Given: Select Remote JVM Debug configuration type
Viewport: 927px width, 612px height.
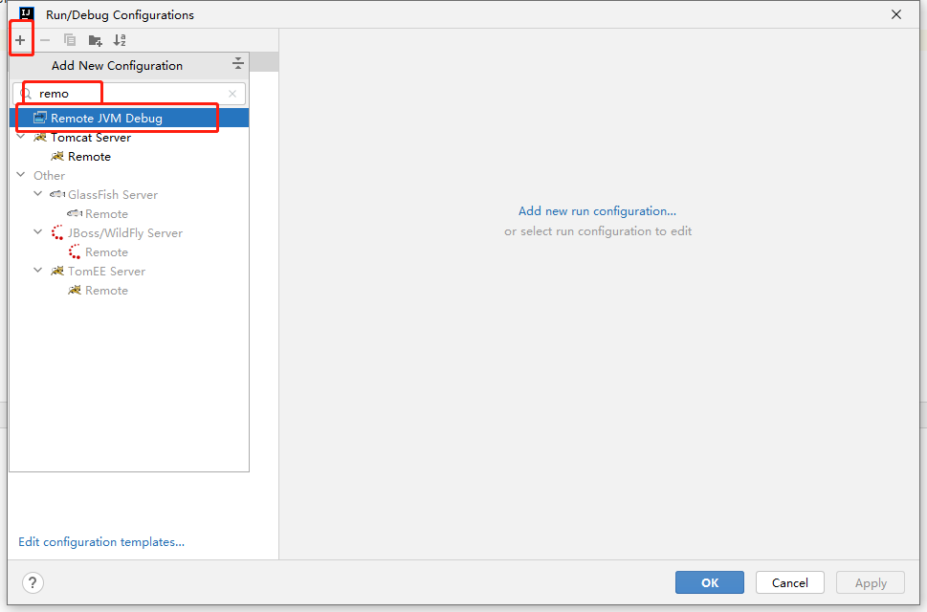Looking at the screenshot, I should [x=129, y=118].
